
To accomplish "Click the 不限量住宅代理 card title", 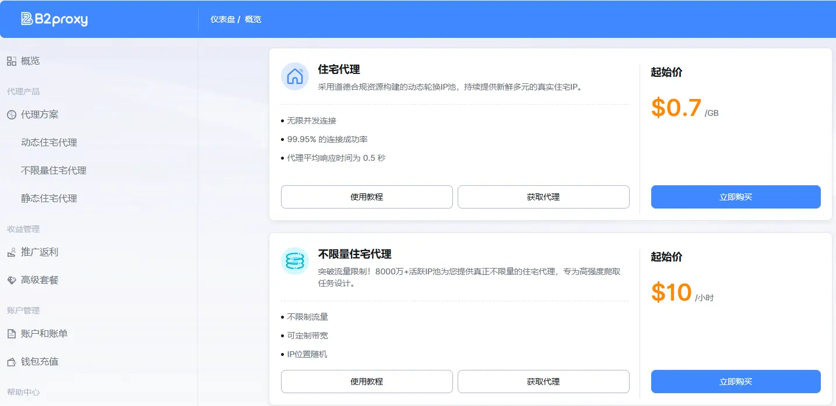I will 354,254.
